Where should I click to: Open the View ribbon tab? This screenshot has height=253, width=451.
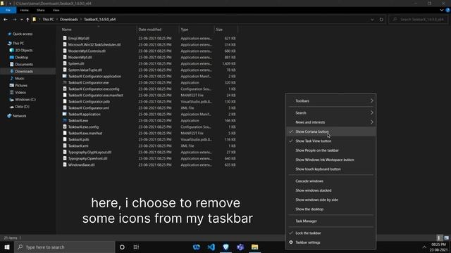(56, 10)
